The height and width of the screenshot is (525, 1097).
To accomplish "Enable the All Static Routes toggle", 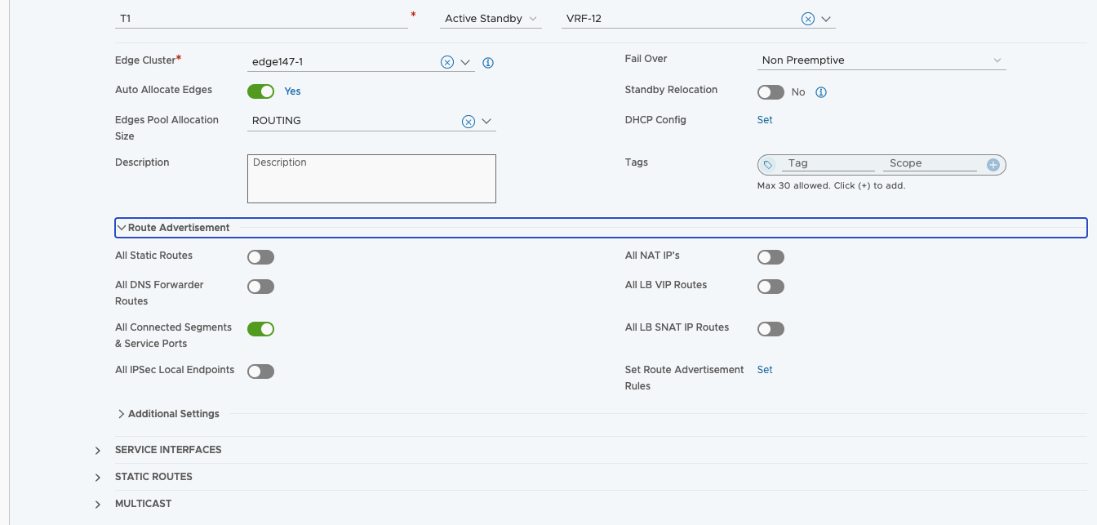I will point(261,258).
